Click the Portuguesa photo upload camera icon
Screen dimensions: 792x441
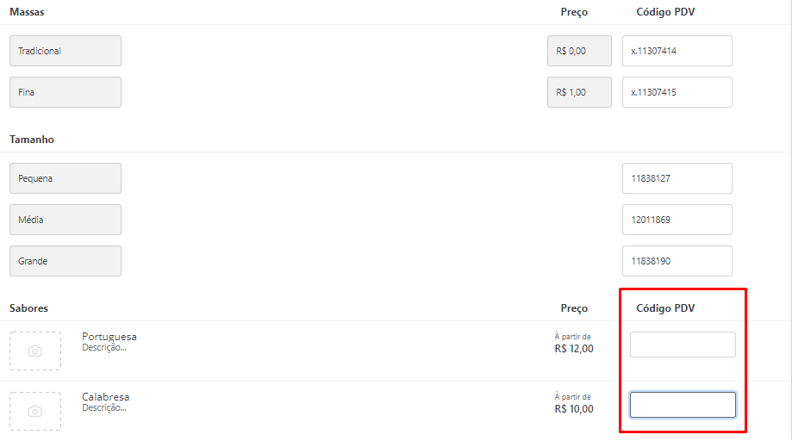[x=34, y=351]
